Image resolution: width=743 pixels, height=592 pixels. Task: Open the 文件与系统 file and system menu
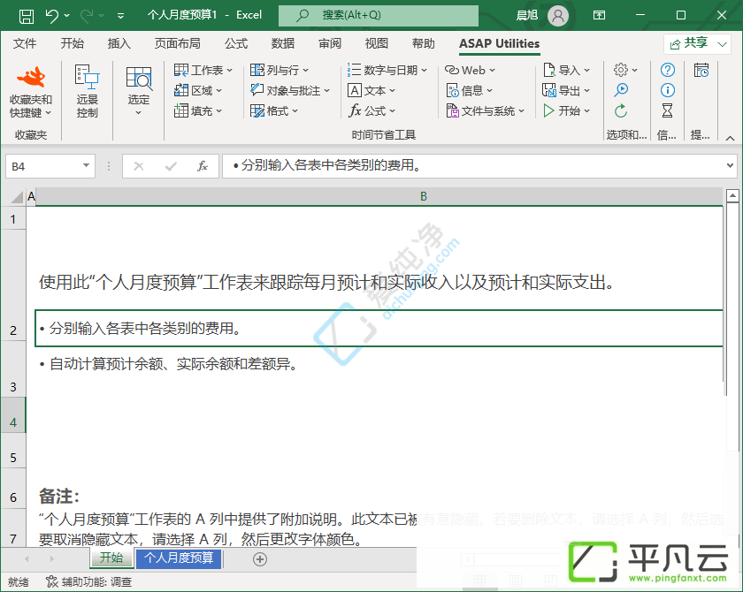click(486, 110)
